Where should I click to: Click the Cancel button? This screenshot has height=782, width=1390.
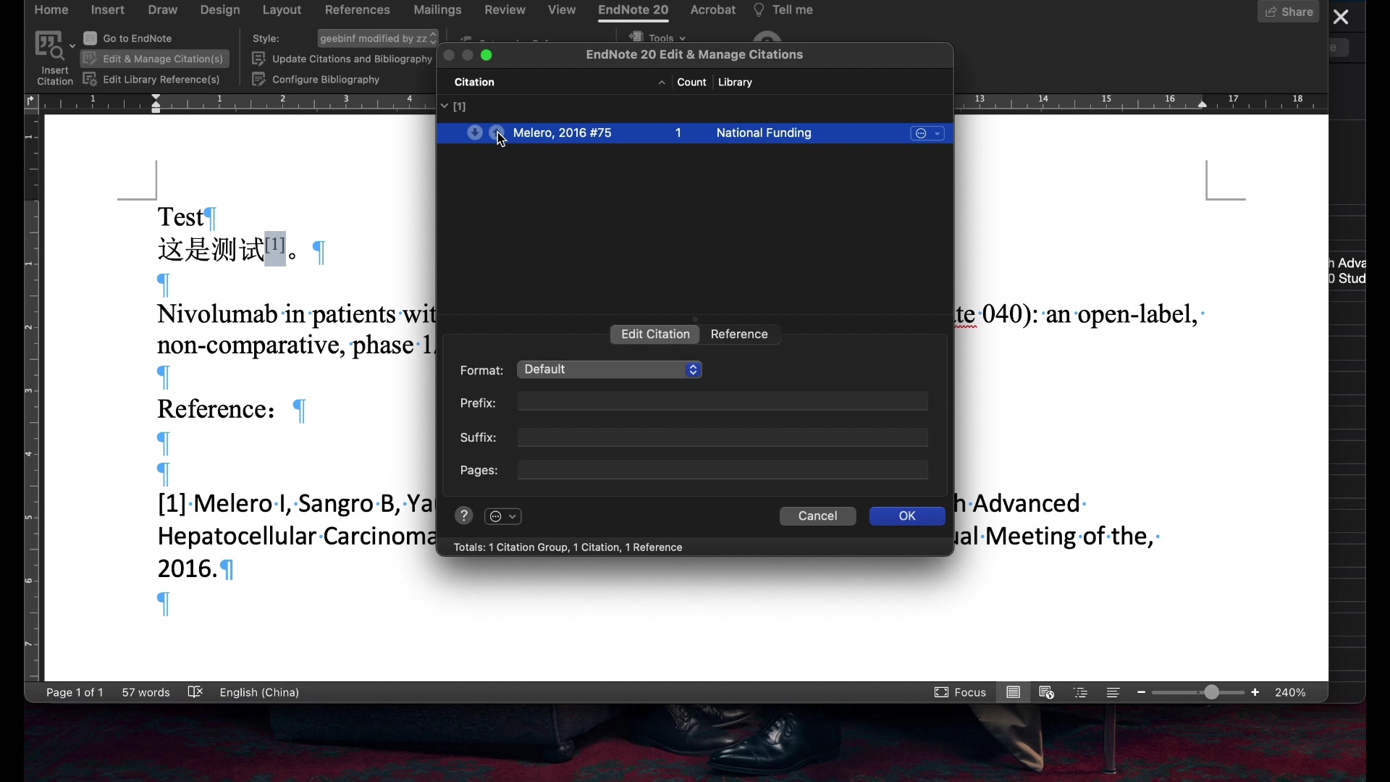[x=817, y=516]
